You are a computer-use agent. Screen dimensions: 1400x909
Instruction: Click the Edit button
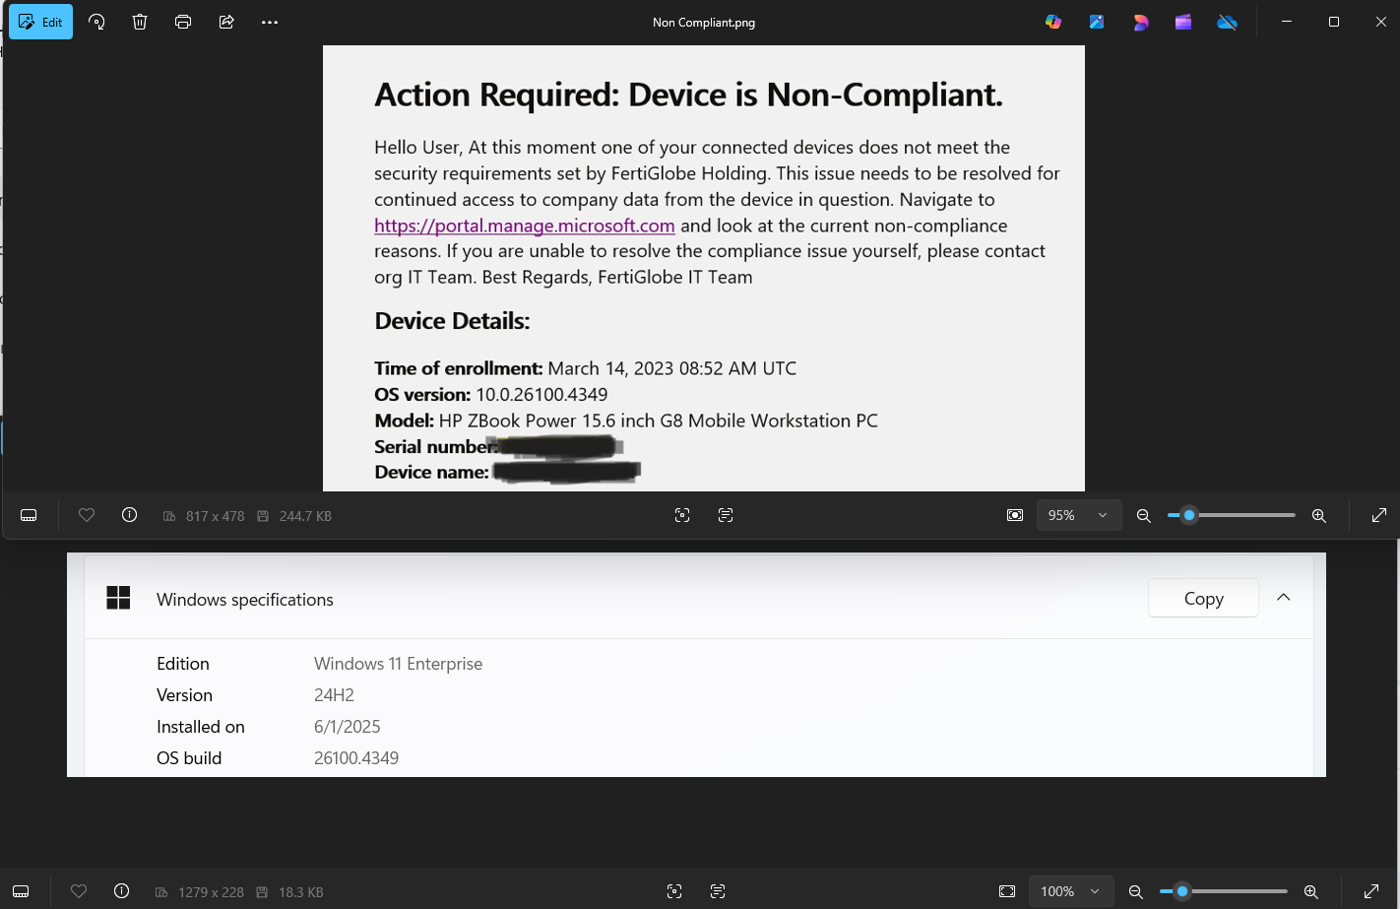coord(40,22)
